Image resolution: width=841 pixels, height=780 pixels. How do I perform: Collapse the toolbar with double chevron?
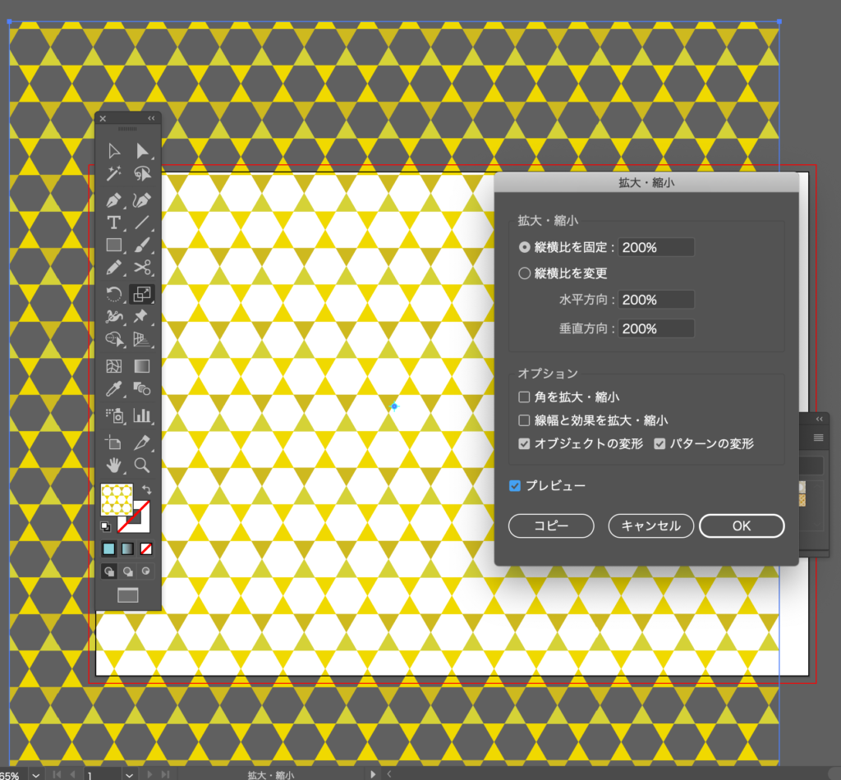151,119
